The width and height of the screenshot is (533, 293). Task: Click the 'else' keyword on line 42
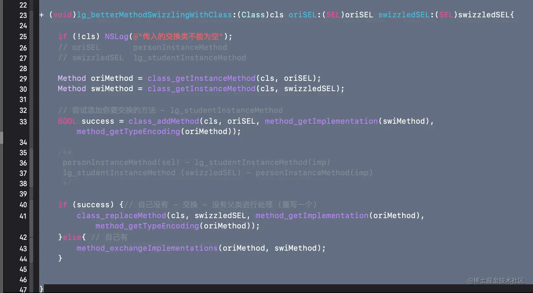click(x=72, y=237)
